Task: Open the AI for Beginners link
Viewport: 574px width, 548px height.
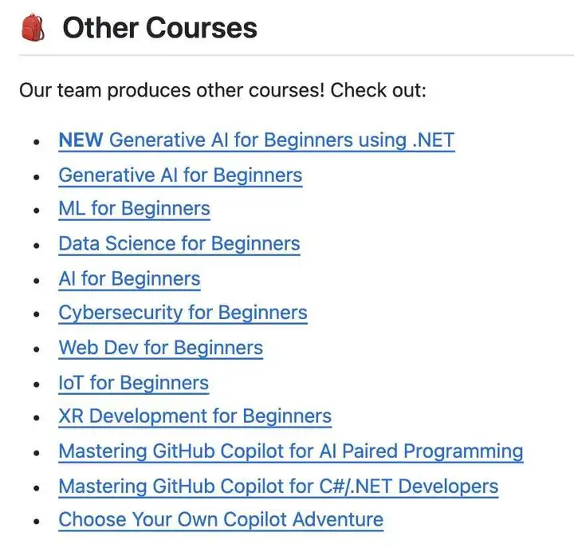Action: [130, 279]
